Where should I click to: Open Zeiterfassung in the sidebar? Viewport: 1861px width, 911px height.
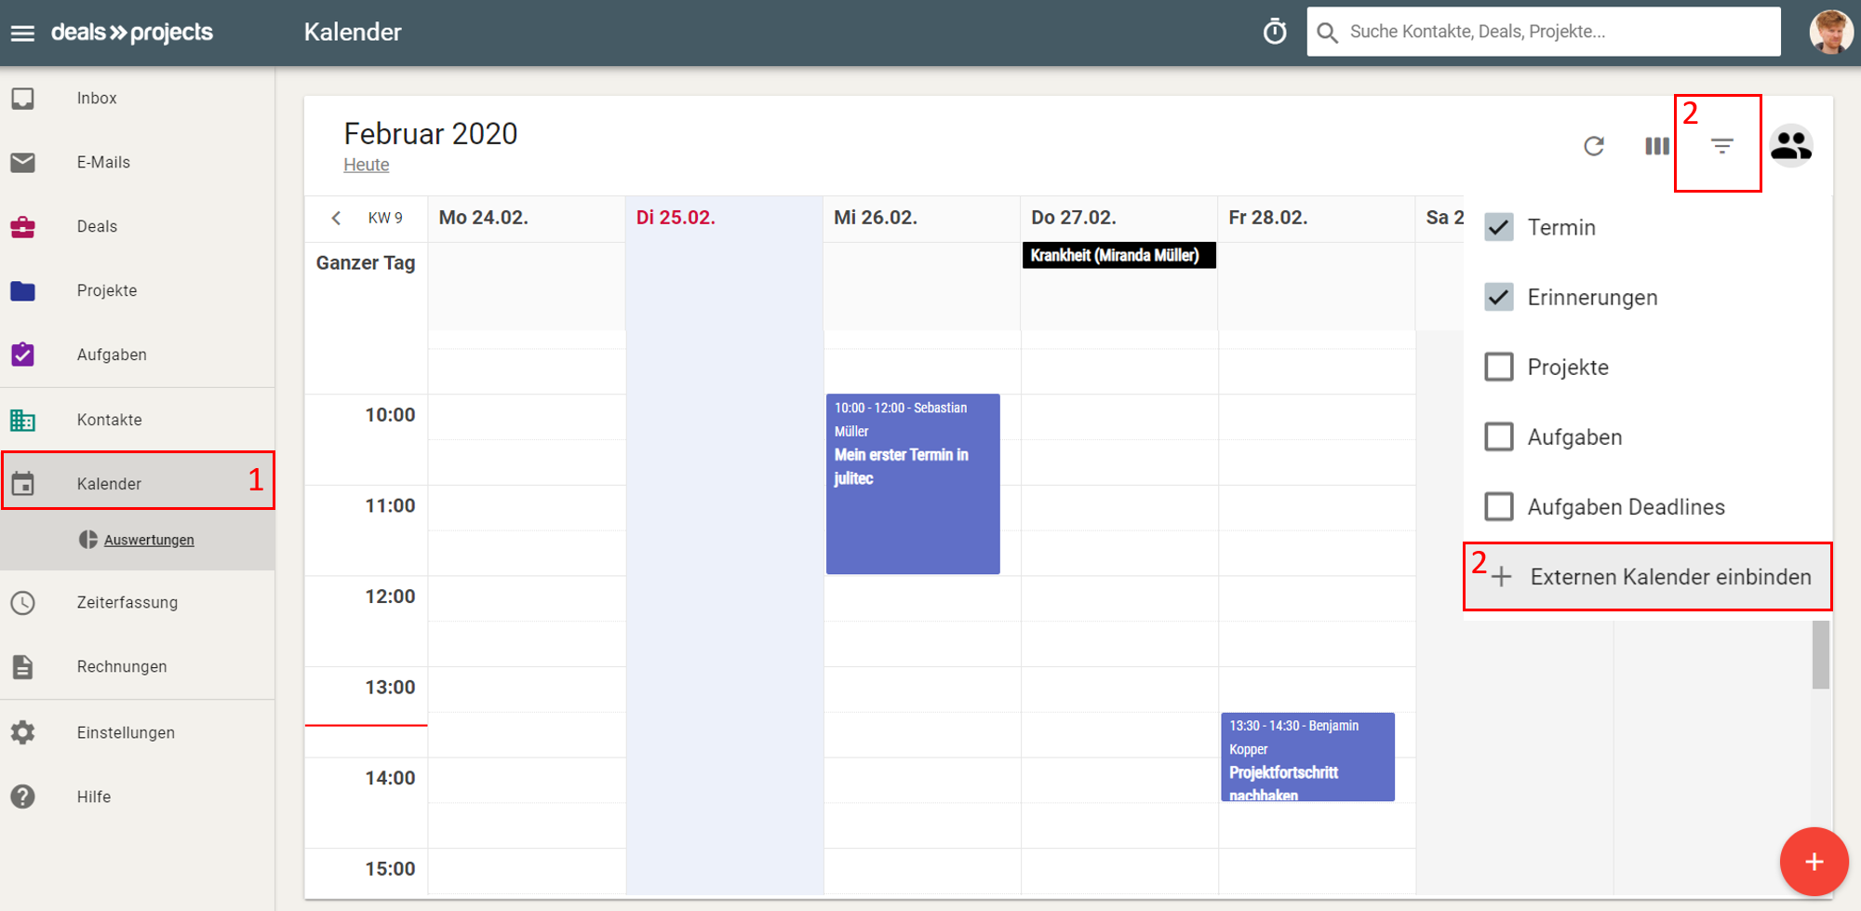click(138, 602)
